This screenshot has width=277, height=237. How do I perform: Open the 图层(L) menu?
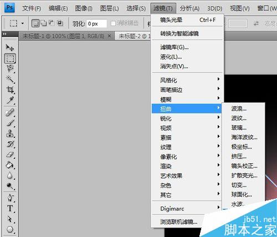tap(110, 8)
